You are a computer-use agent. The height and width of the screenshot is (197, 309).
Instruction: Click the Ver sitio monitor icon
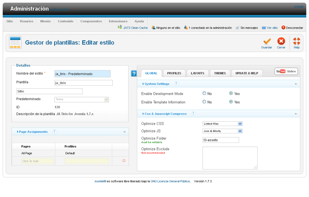[x=264, y=28]
